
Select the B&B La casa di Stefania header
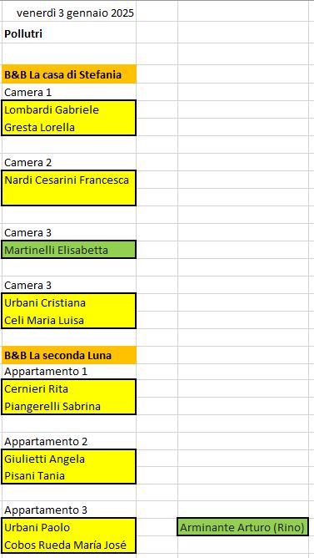click(68, 74)
